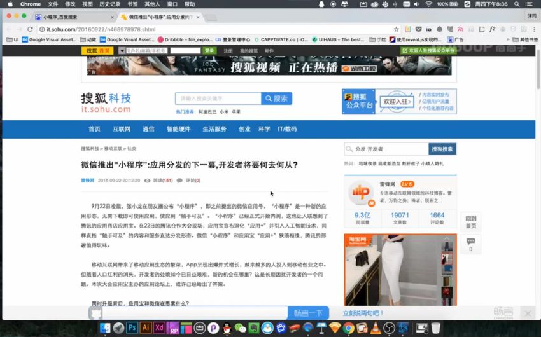Open OBS from the Dock
Screen dimensions: 541x337
(389, 328)
